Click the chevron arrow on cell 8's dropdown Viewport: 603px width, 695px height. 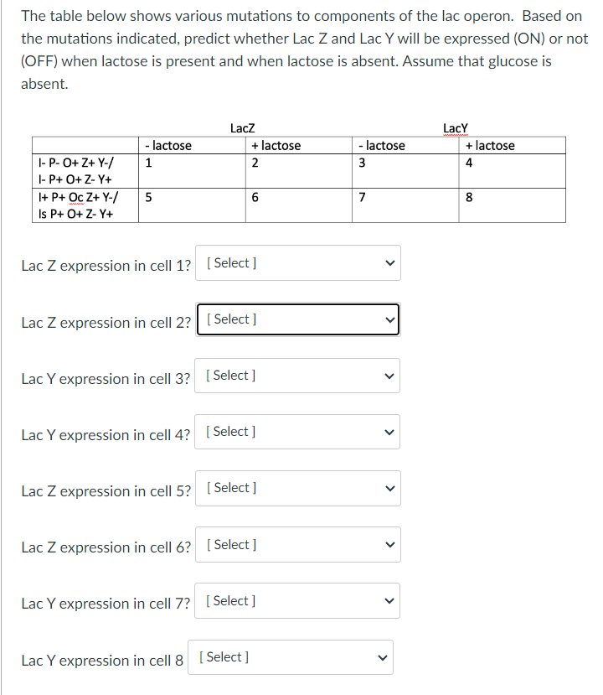pyautogui.click(x=381, y=657)
